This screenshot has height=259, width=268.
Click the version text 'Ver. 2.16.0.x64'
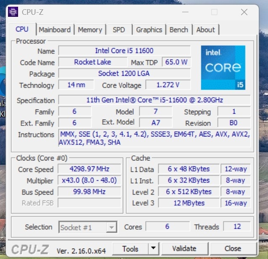(x=81, y=251)
